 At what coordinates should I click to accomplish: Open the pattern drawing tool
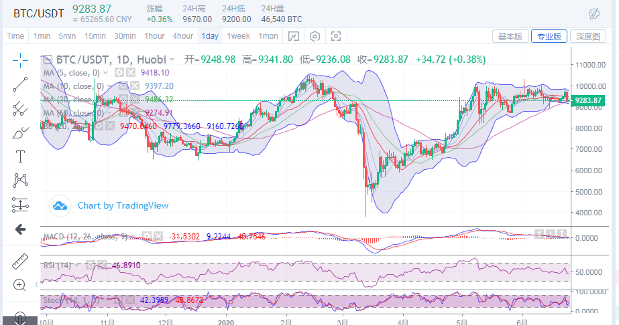[20, 180]
